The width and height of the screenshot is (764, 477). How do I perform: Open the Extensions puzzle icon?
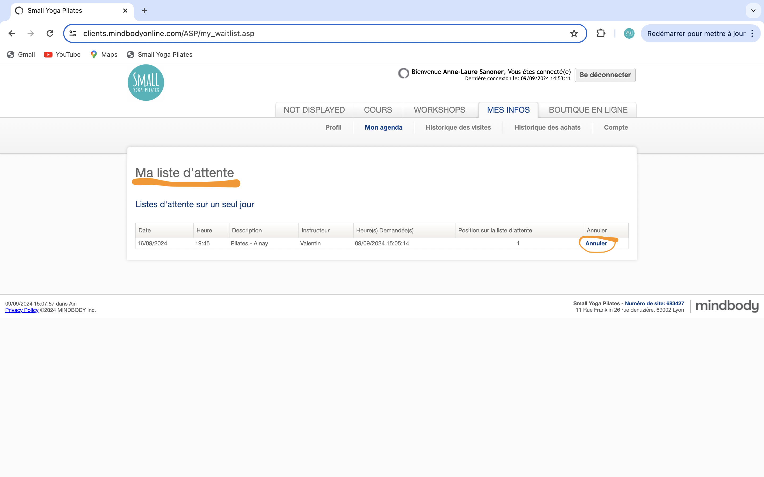[601, 33]
